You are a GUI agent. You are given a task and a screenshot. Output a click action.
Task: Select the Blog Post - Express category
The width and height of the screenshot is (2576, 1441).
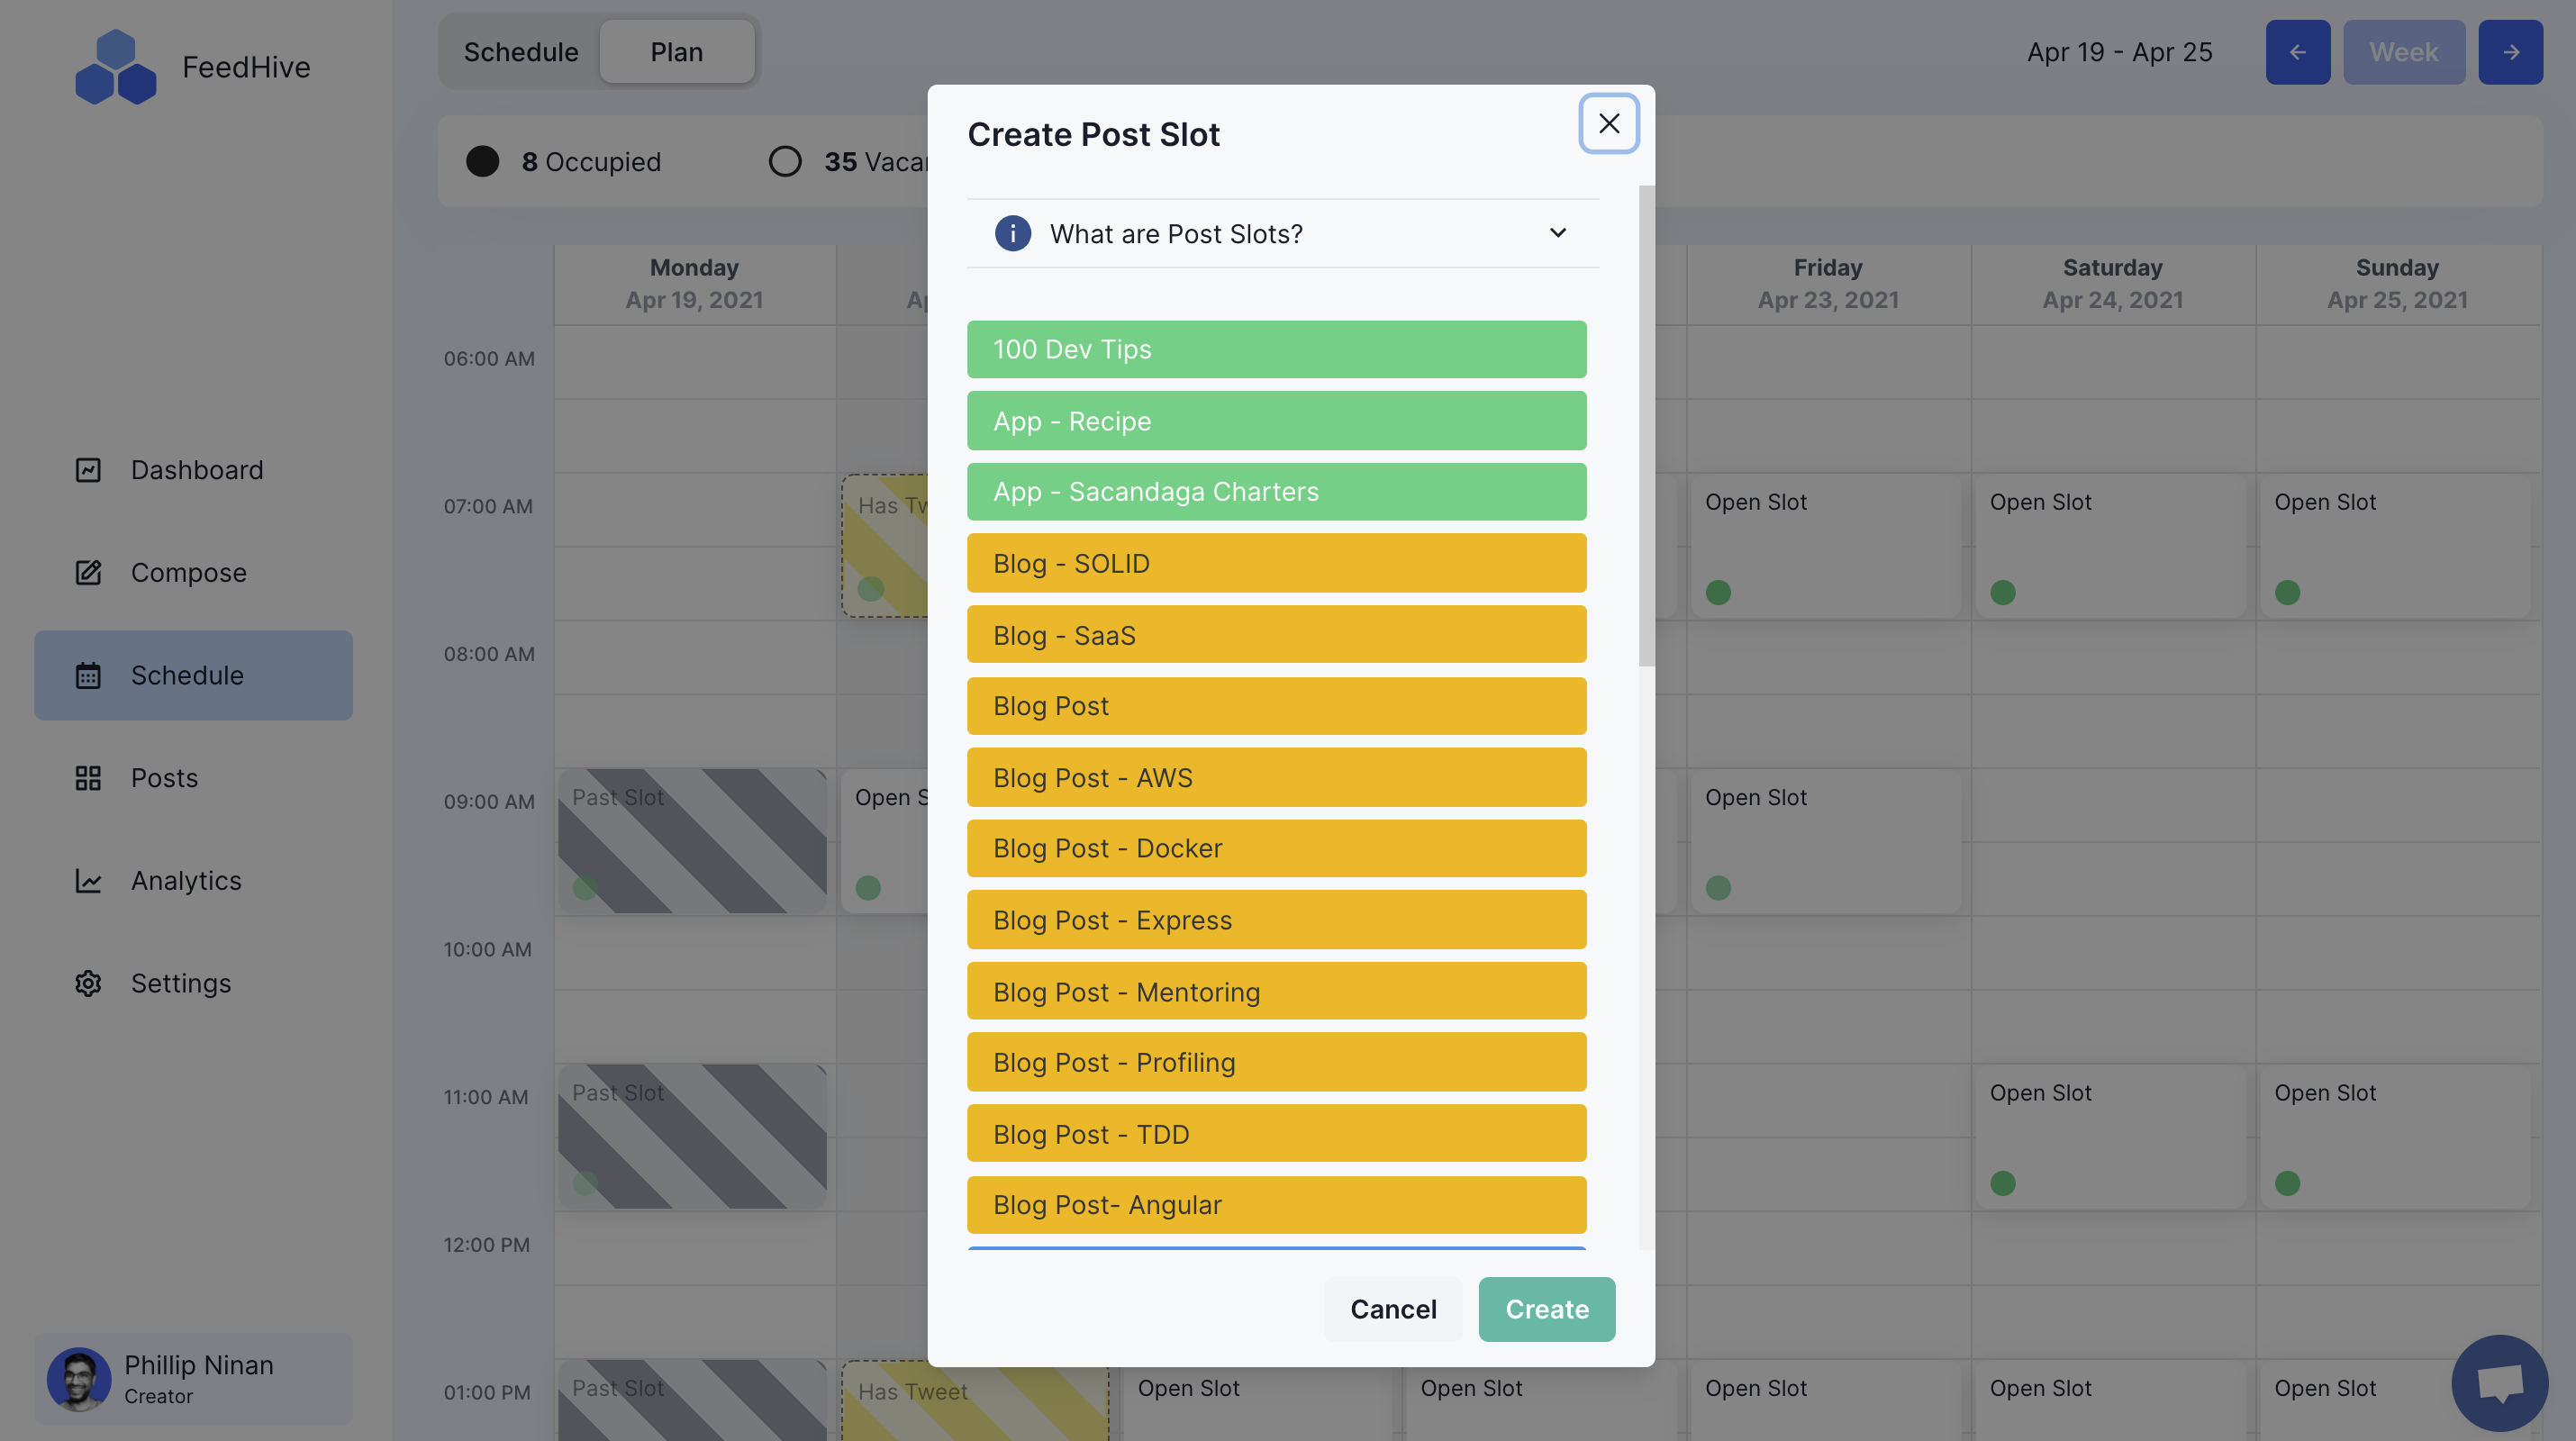click(1276, 920)
